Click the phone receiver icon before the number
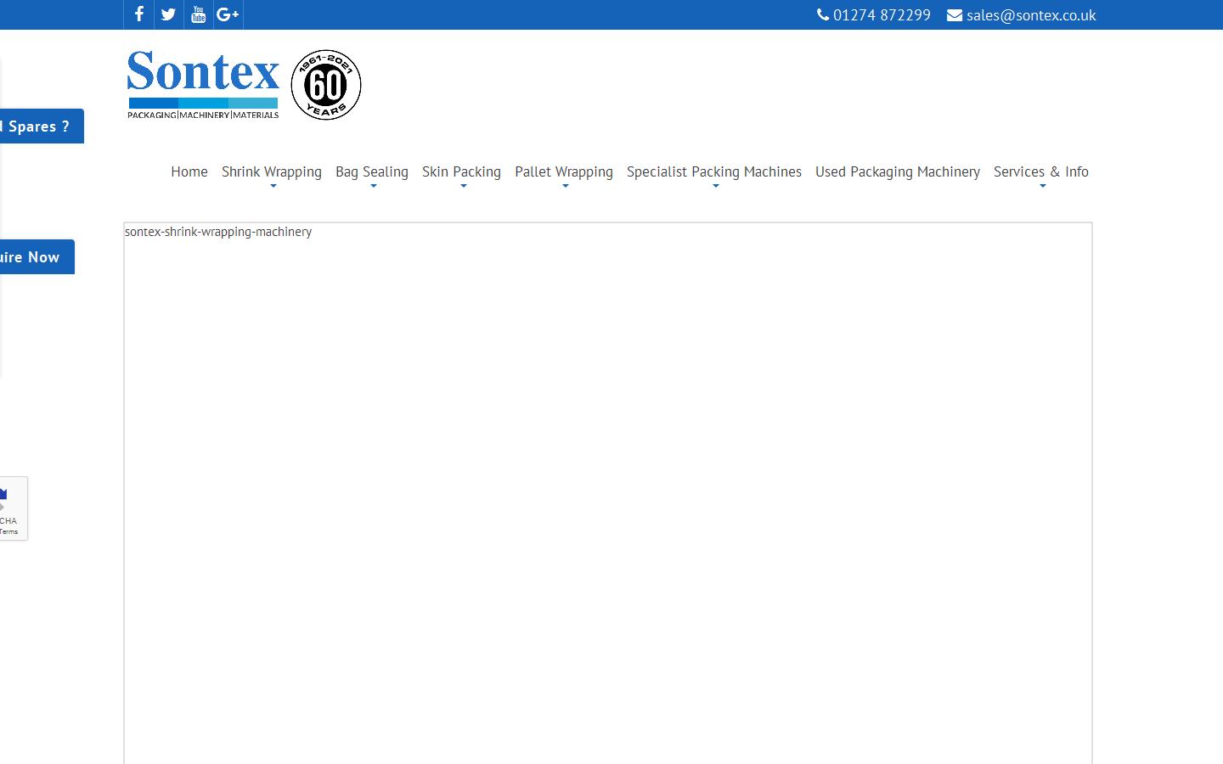Viewport: 1223px width, 764px height. [x=821, y=14]
